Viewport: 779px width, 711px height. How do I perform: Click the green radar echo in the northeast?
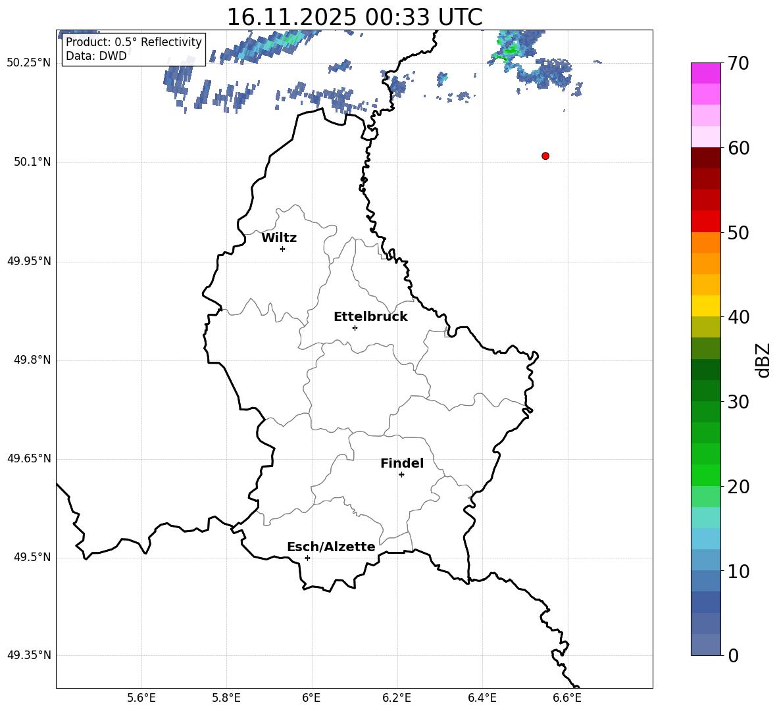click(510, 49)
